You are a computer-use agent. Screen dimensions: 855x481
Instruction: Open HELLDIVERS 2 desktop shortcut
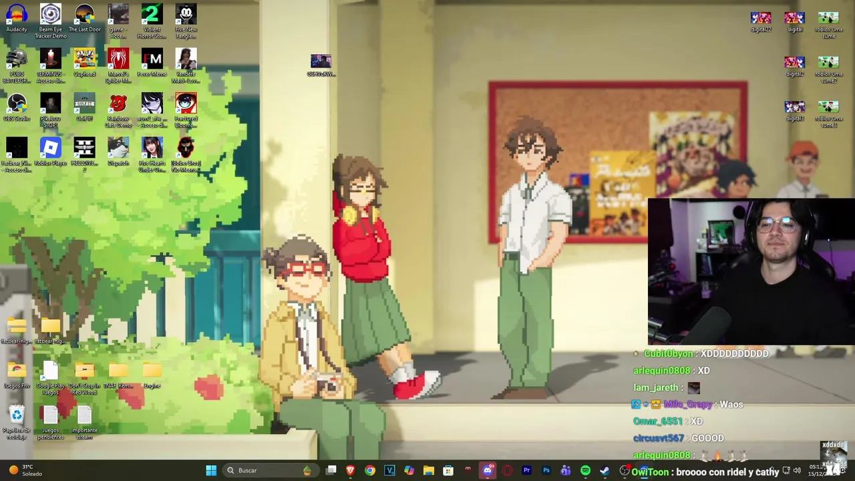coord(85,155)
